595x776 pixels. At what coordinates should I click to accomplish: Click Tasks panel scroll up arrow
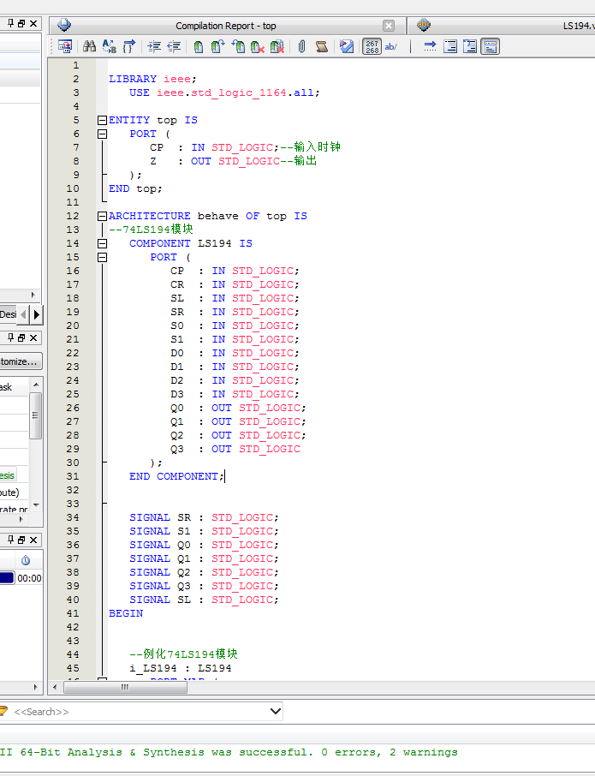[36, 385]
